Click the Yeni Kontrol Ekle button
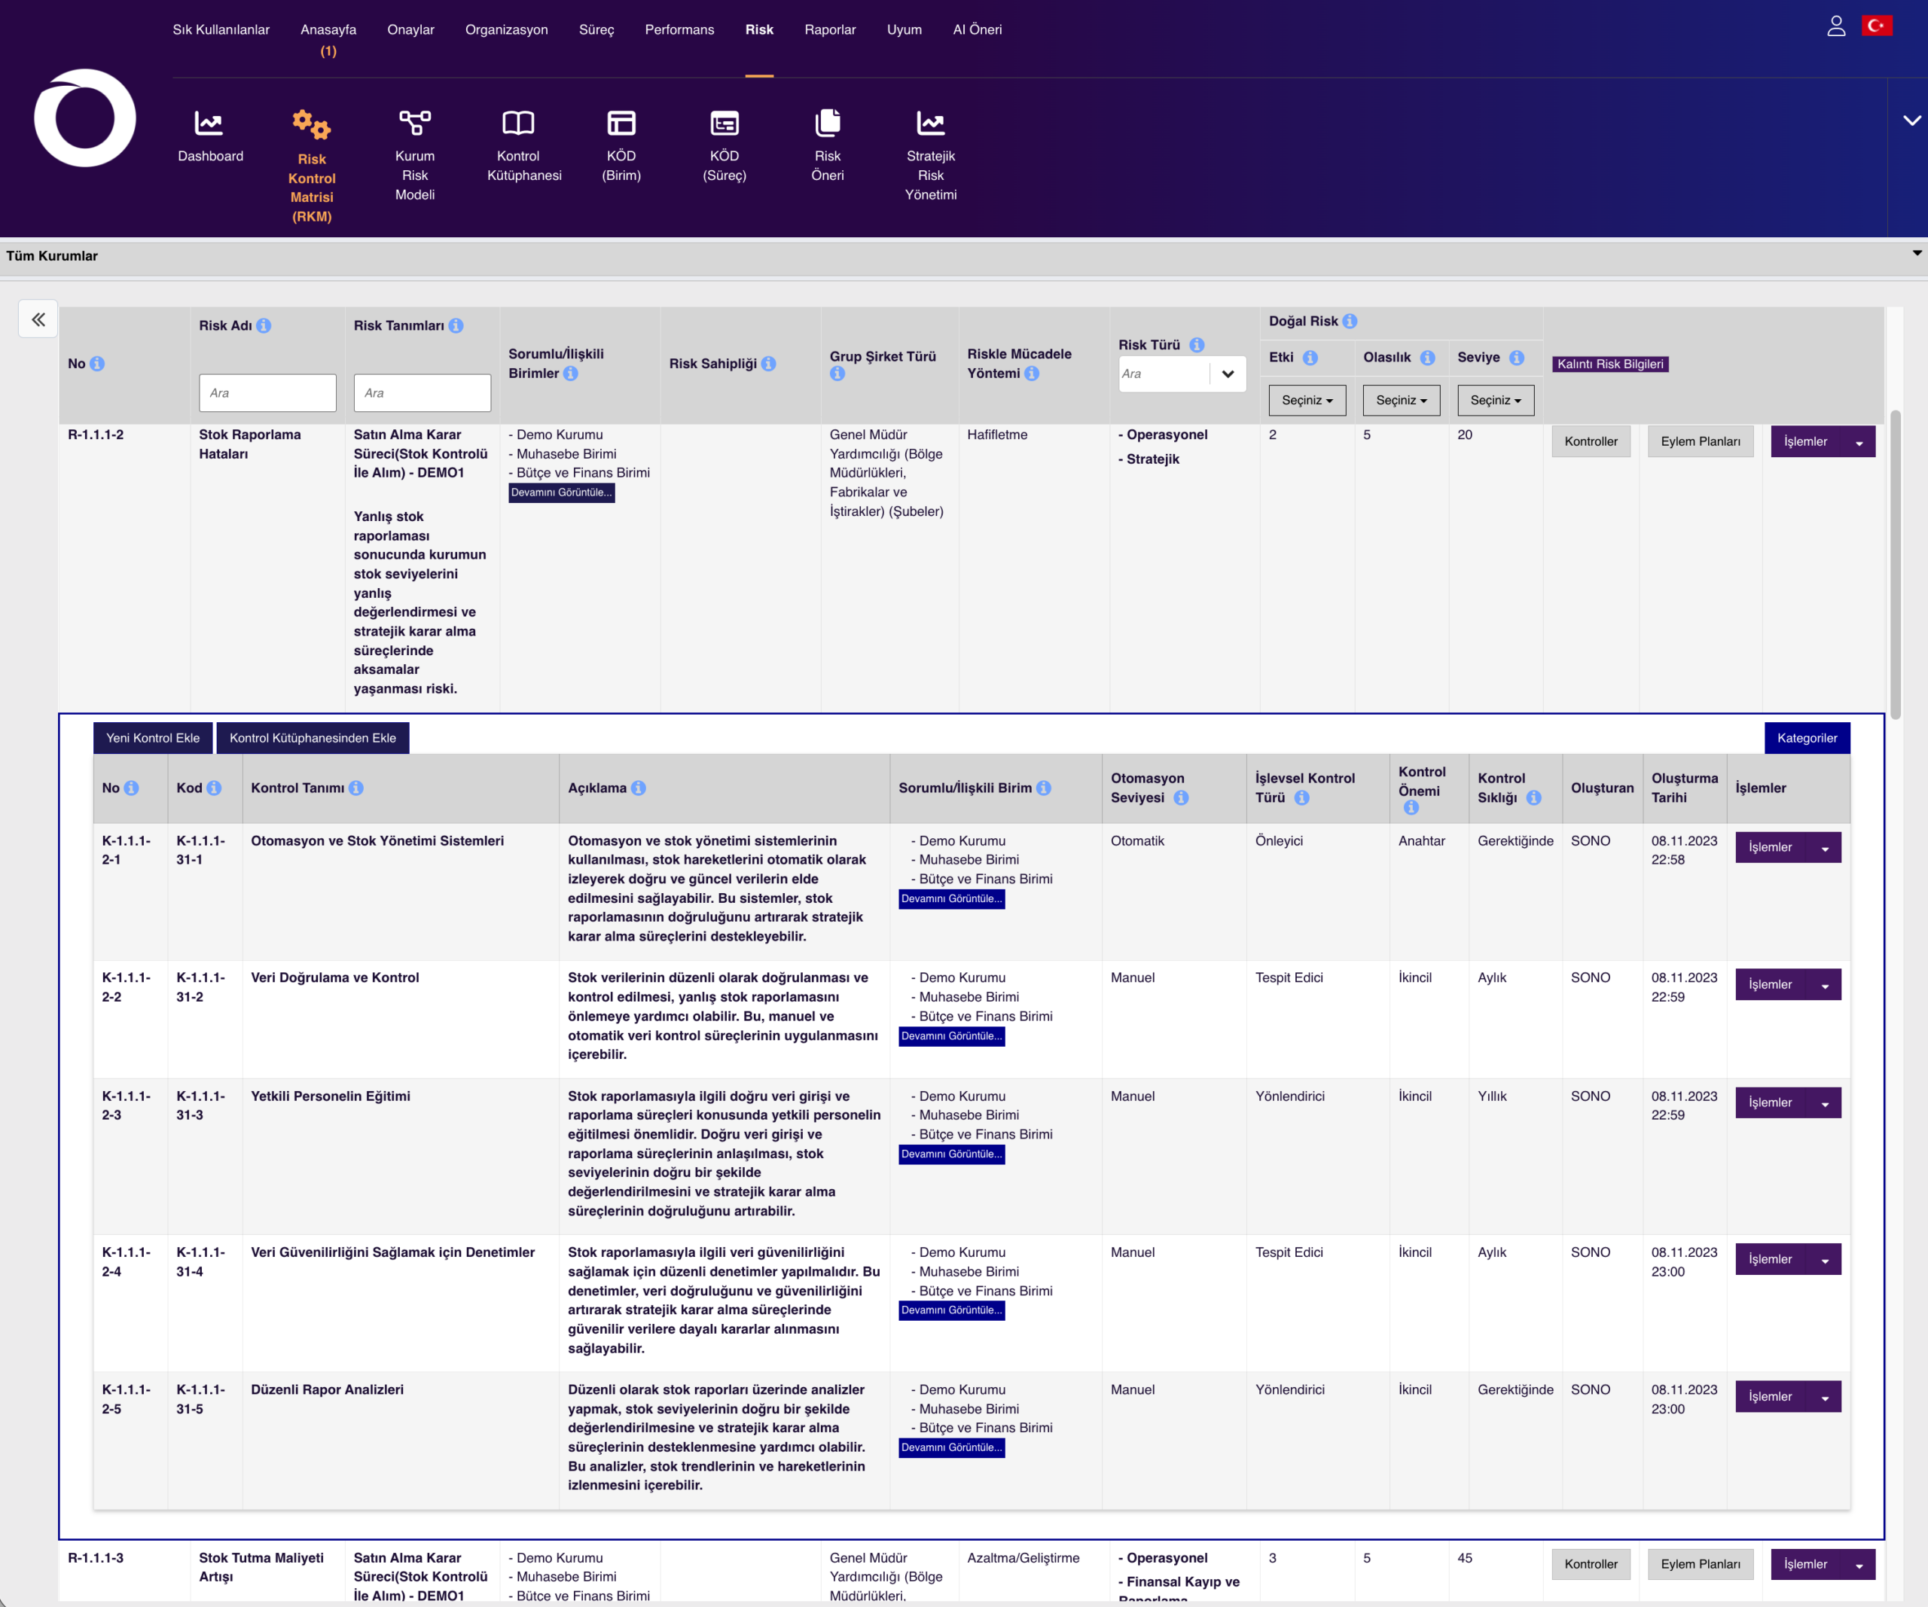 point(152,738)
